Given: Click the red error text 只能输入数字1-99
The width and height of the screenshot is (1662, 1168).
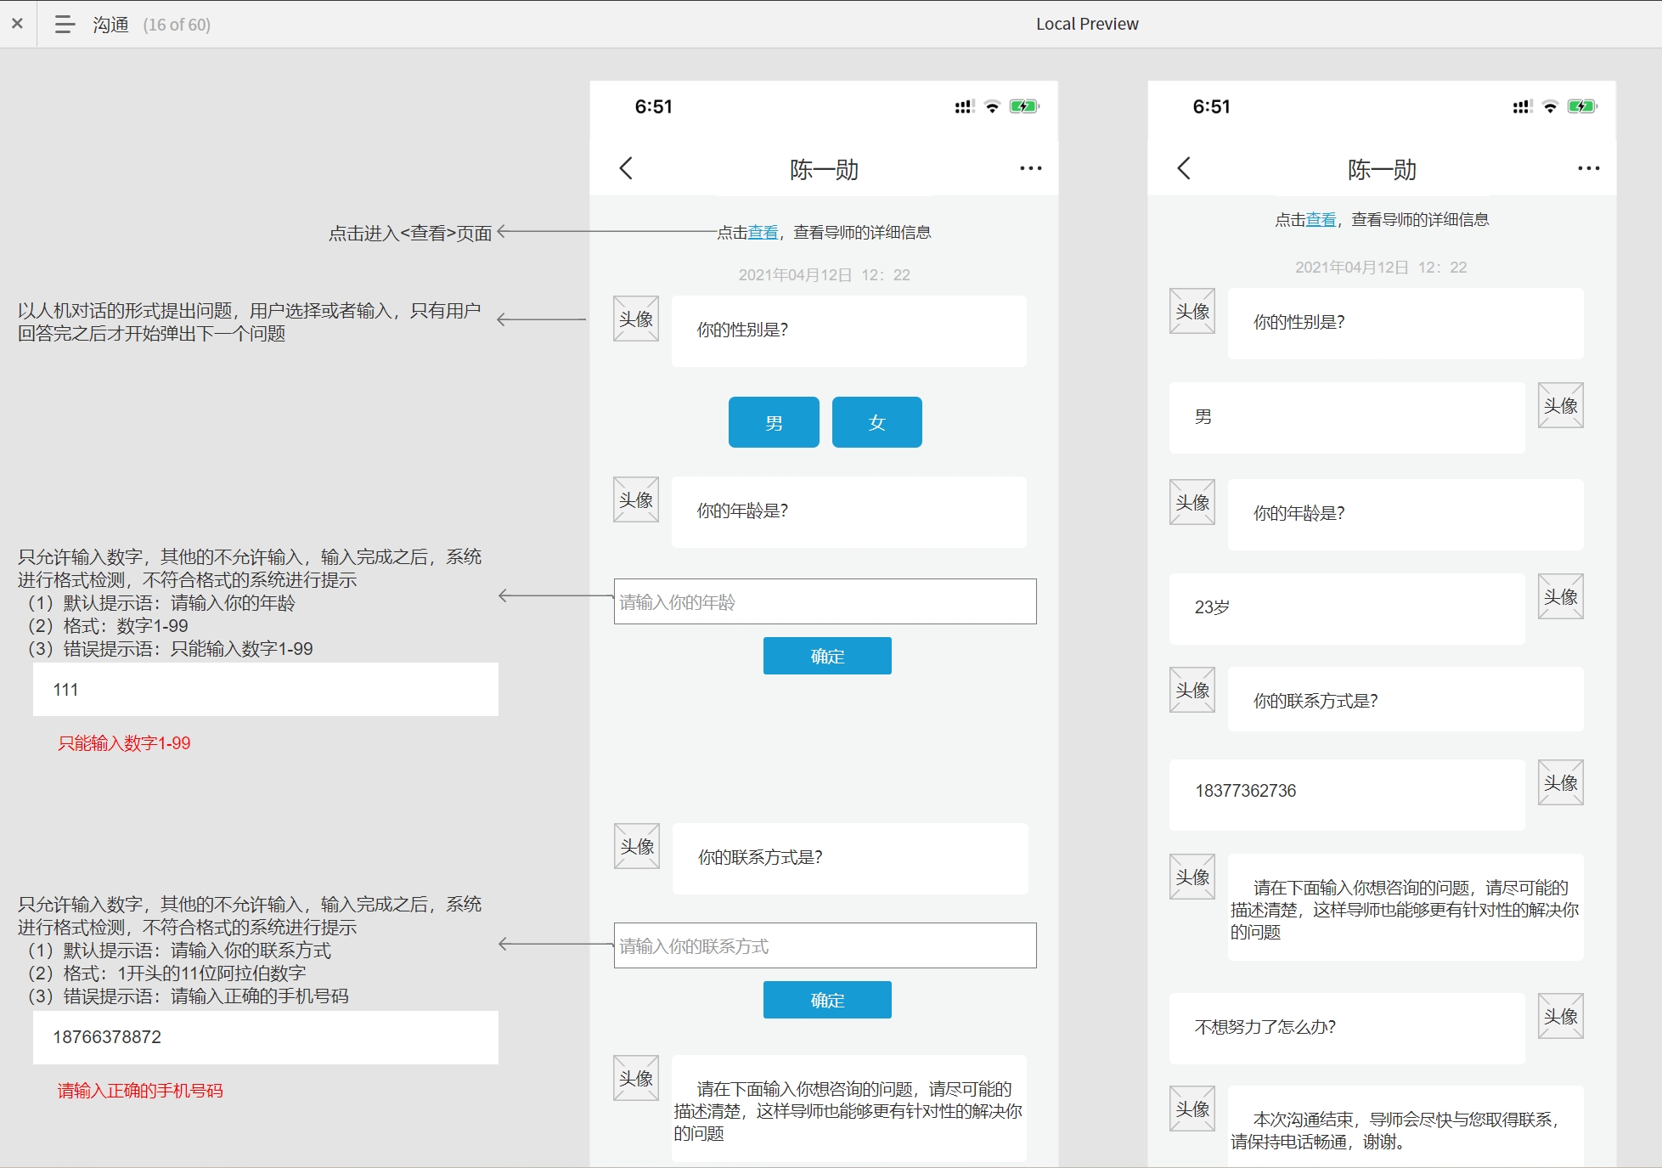Looking at the screenshot, I should [x=124, y=743].
